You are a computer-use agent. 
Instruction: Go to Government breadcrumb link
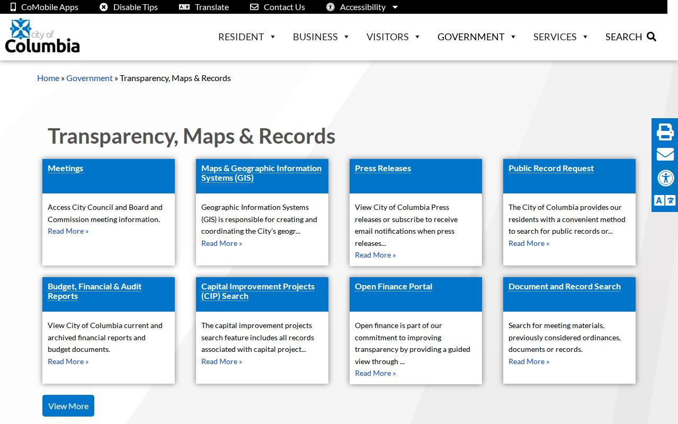pos(90,78)
